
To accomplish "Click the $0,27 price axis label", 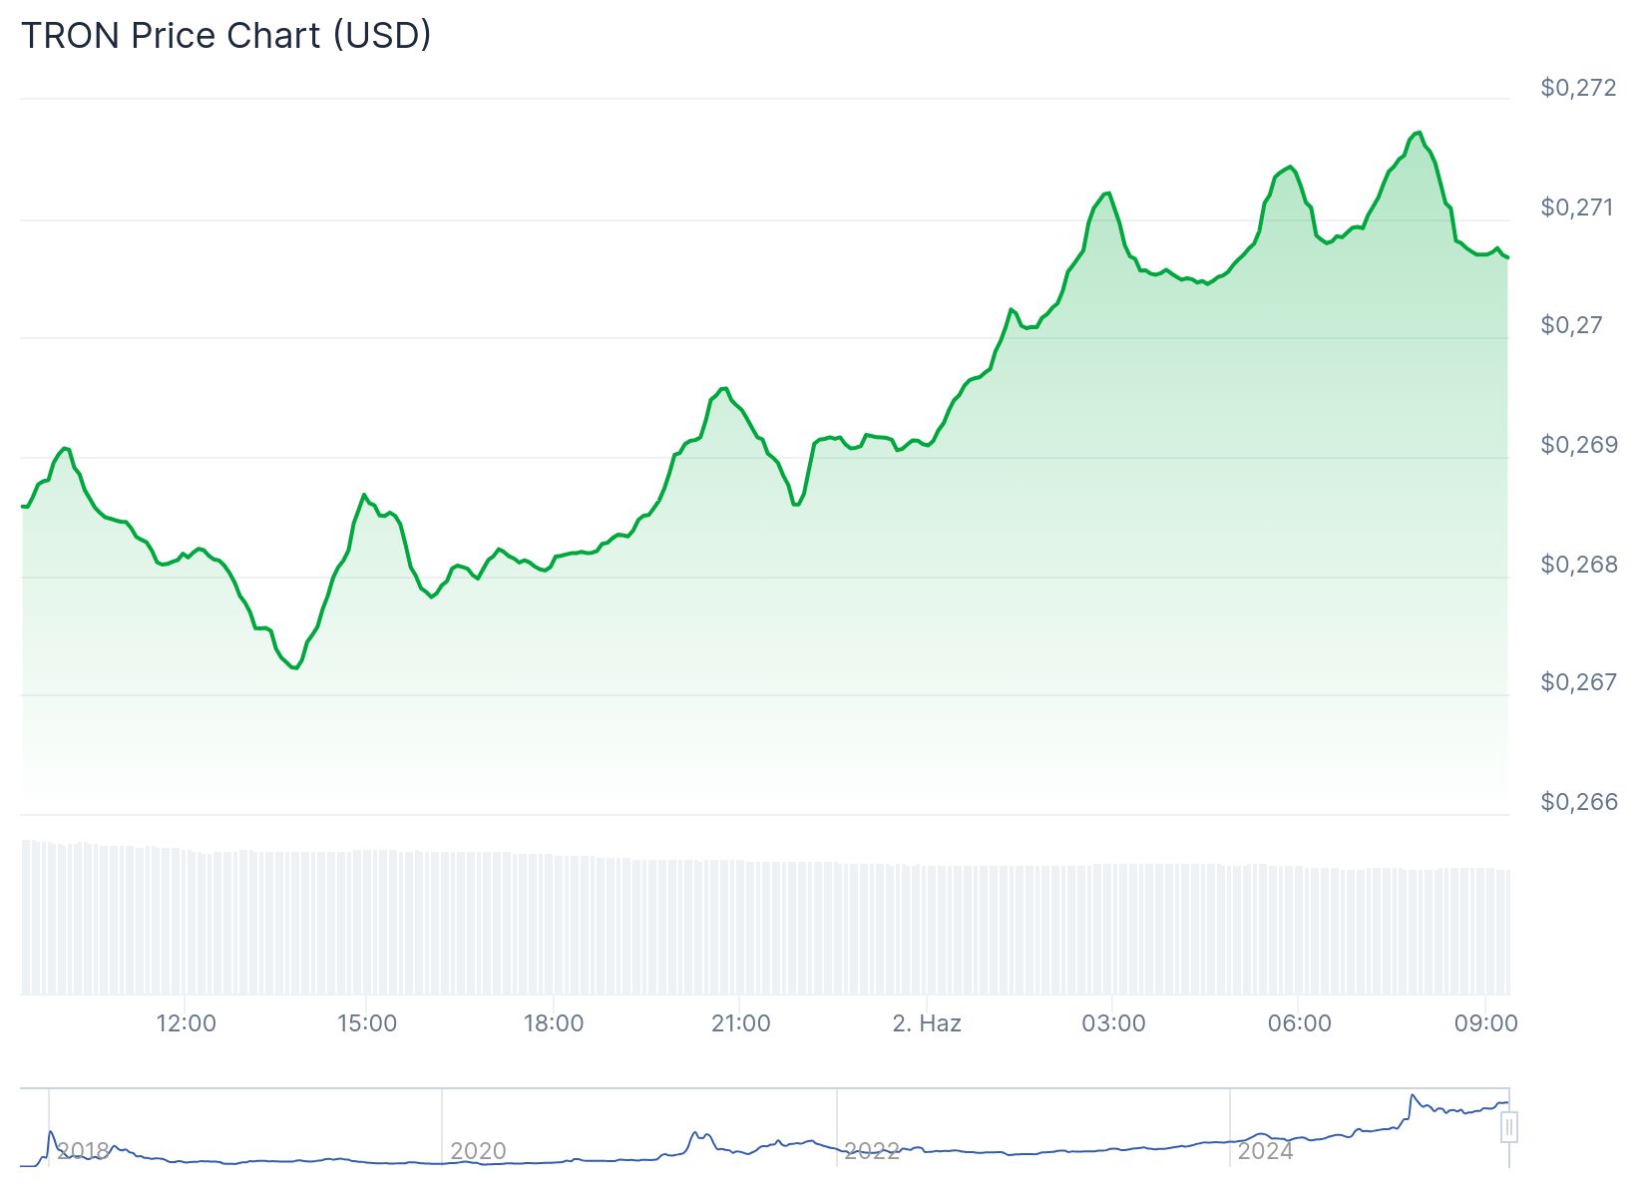I will [1571, 325].
